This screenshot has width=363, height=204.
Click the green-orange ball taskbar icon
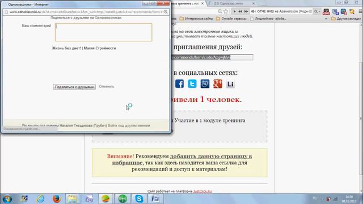pos(105,199)
